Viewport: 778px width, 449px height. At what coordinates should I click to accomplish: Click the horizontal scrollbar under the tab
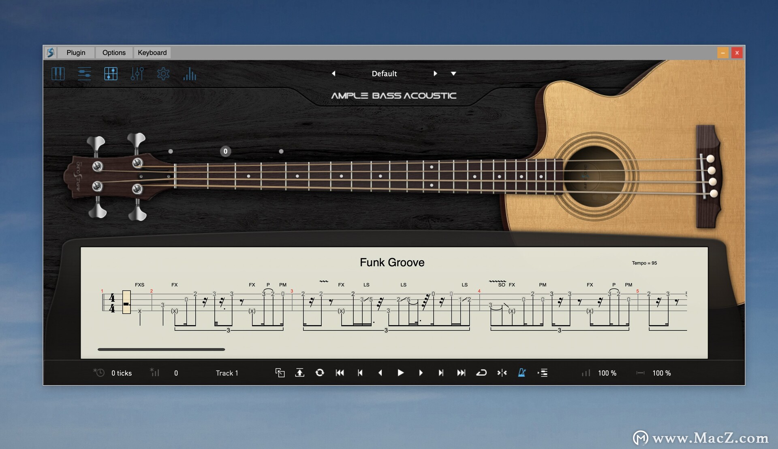pos(161,349)
